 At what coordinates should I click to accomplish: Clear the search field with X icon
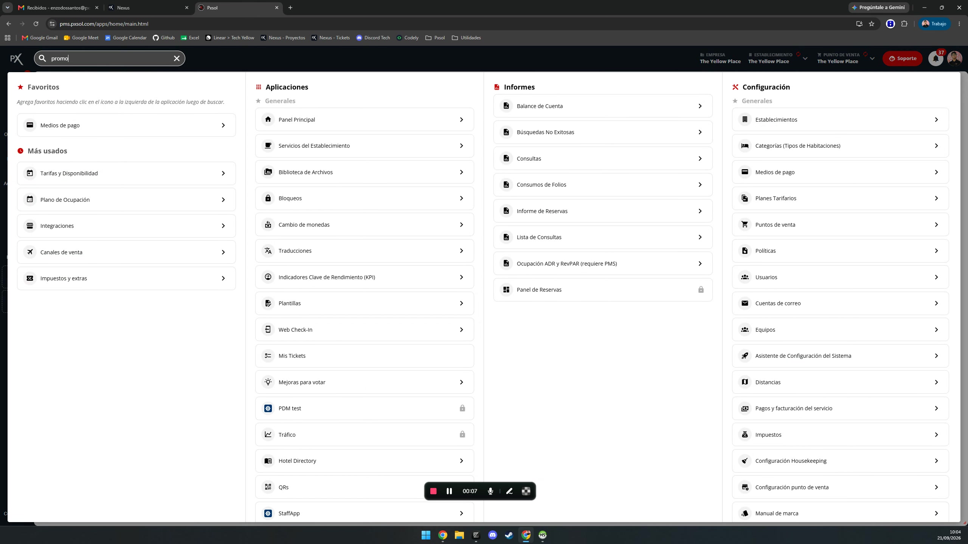coord(177,58)
